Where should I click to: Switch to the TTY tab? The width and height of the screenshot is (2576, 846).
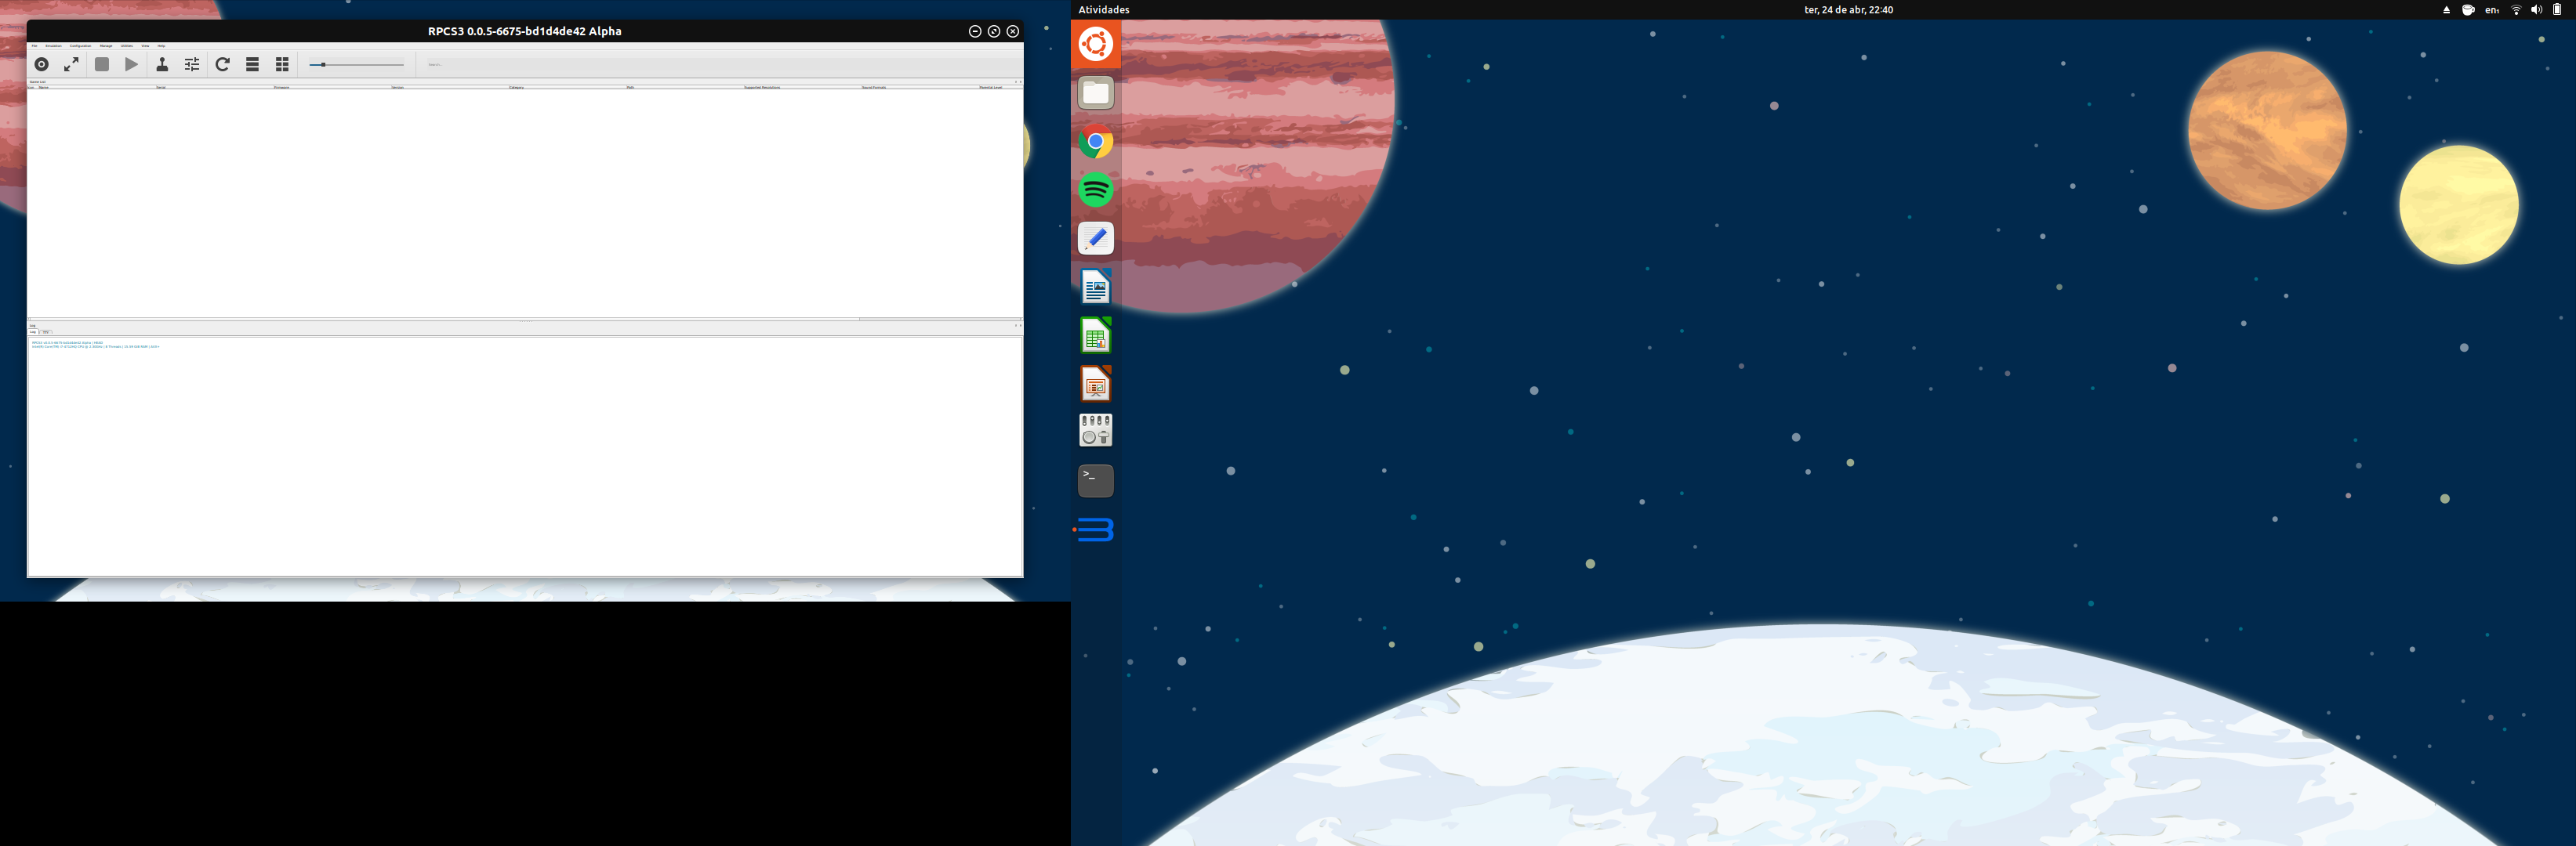[46, 331]
